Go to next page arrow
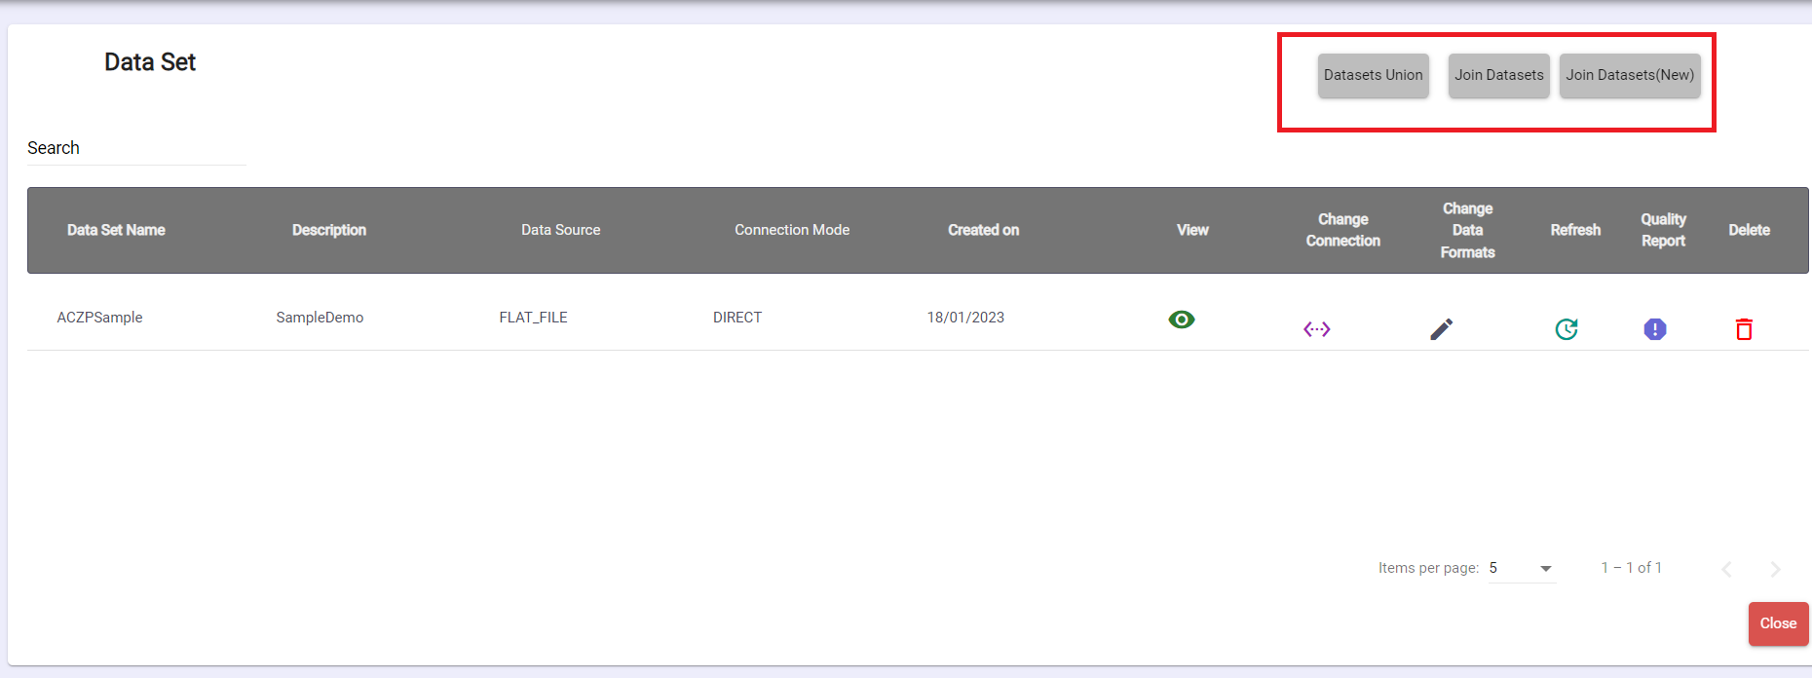 click(x=1774, y=569)
